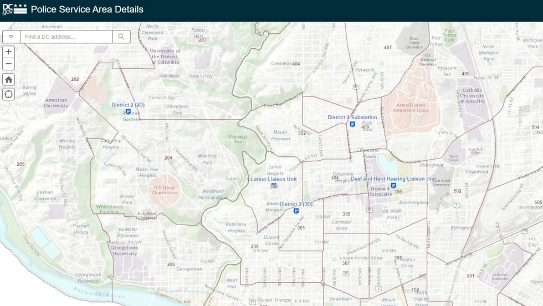
Task: Open the search source dropdown arrow
Action: click(x=11, y=37)
